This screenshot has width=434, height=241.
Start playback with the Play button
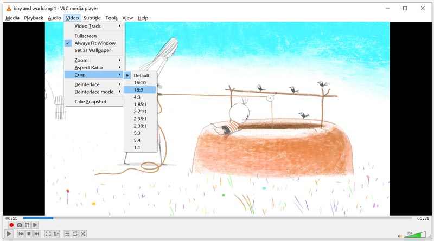point(9,234)
